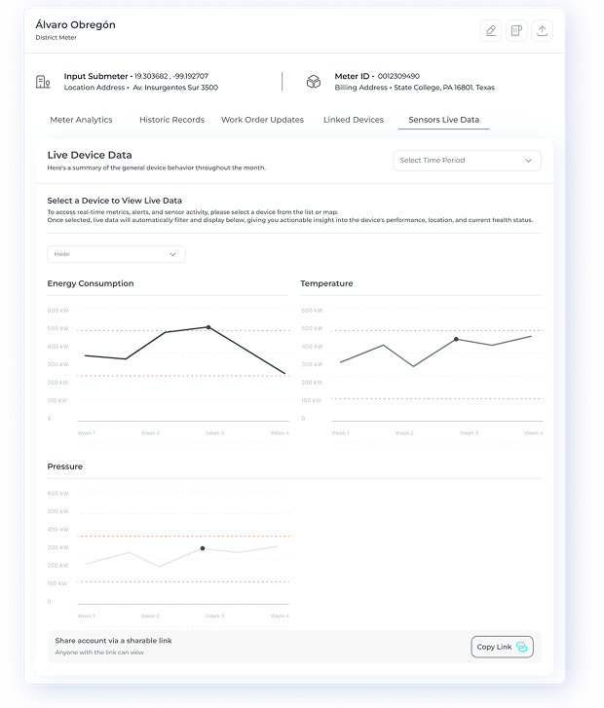Screen dimensions: 604x708
Task: Click the chain-link icon in Copy Link
Action: [522, 647]
